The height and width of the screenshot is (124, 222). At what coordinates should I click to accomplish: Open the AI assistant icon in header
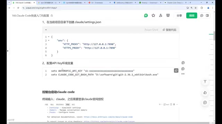[x=146, y=15]
